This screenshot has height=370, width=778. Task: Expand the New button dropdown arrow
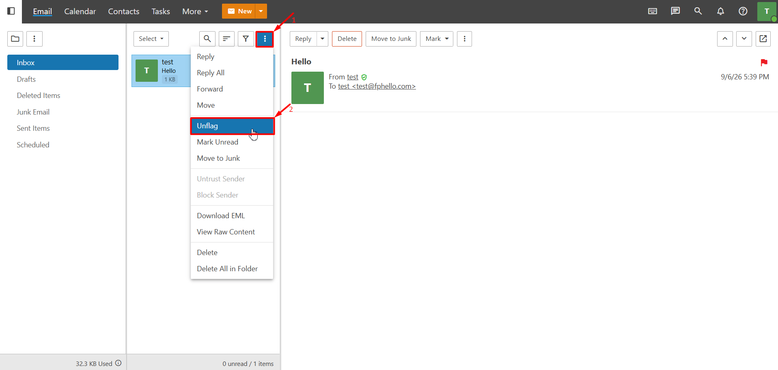(261, 11)
